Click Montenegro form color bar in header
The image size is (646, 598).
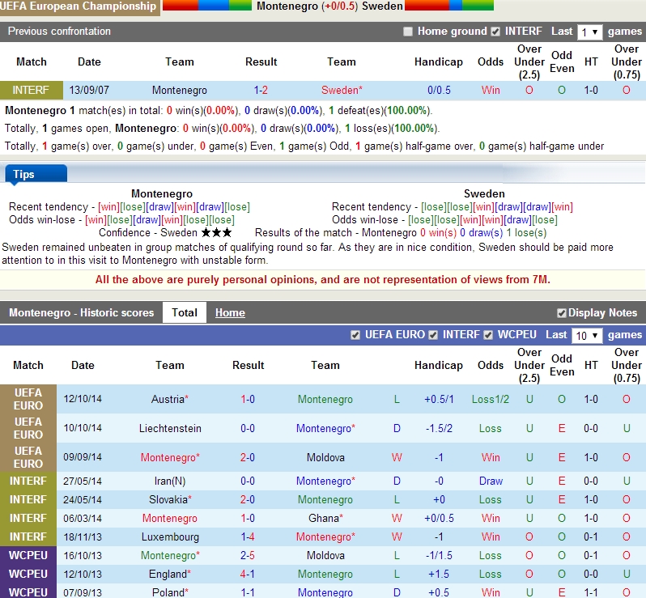(x=207, y=6)
